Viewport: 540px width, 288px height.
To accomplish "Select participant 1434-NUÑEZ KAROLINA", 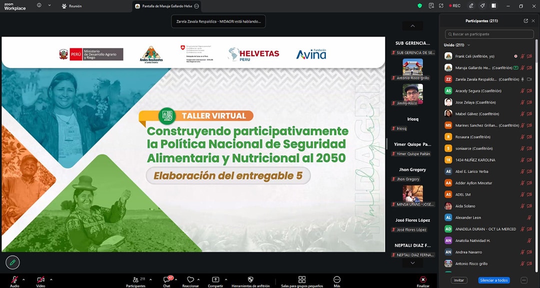I will click(x=488, y=160).
